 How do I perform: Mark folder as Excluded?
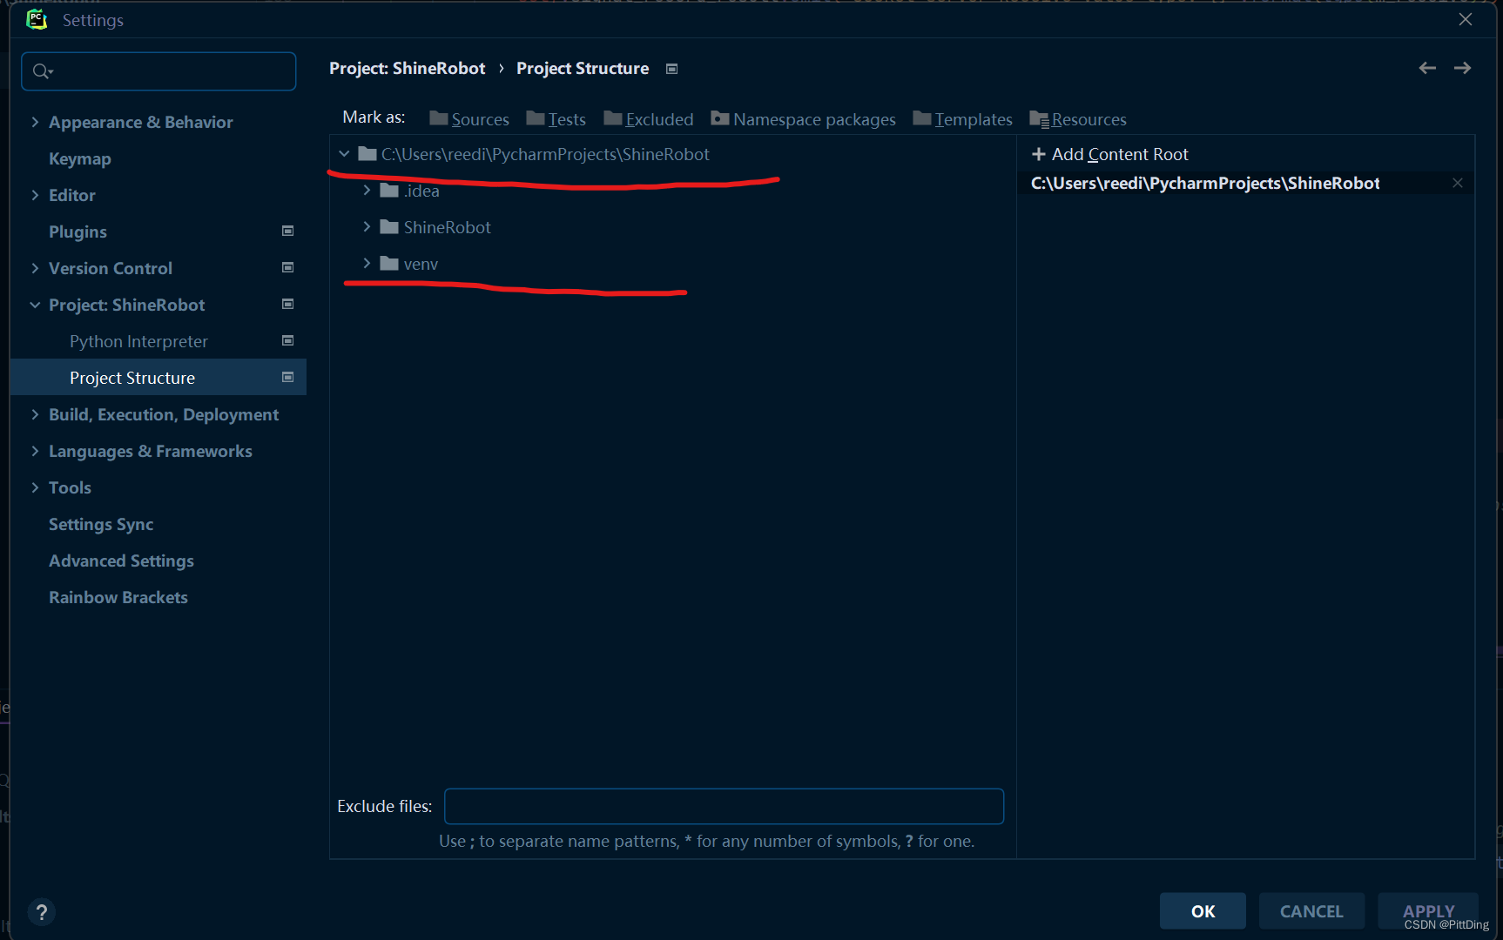click(649, 119)
